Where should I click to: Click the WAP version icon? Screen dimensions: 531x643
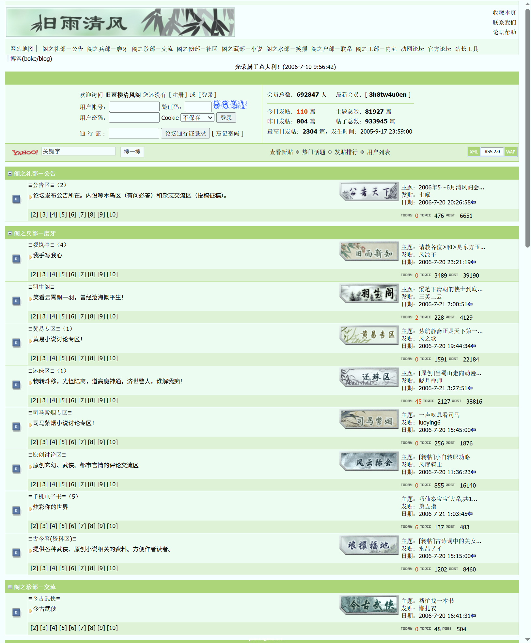tap(511, 152)
